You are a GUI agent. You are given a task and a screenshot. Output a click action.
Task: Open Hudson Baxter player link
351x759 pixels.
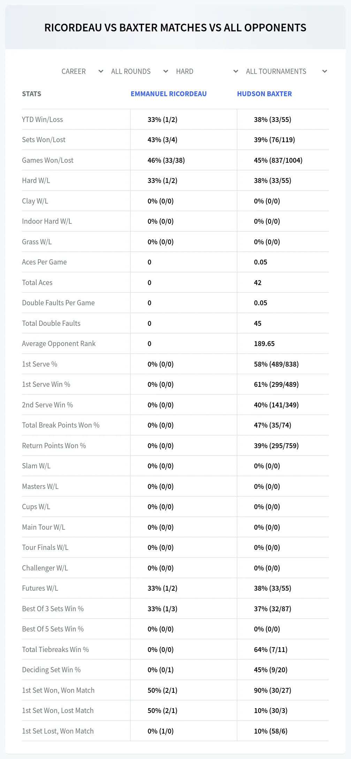point(265,94)
